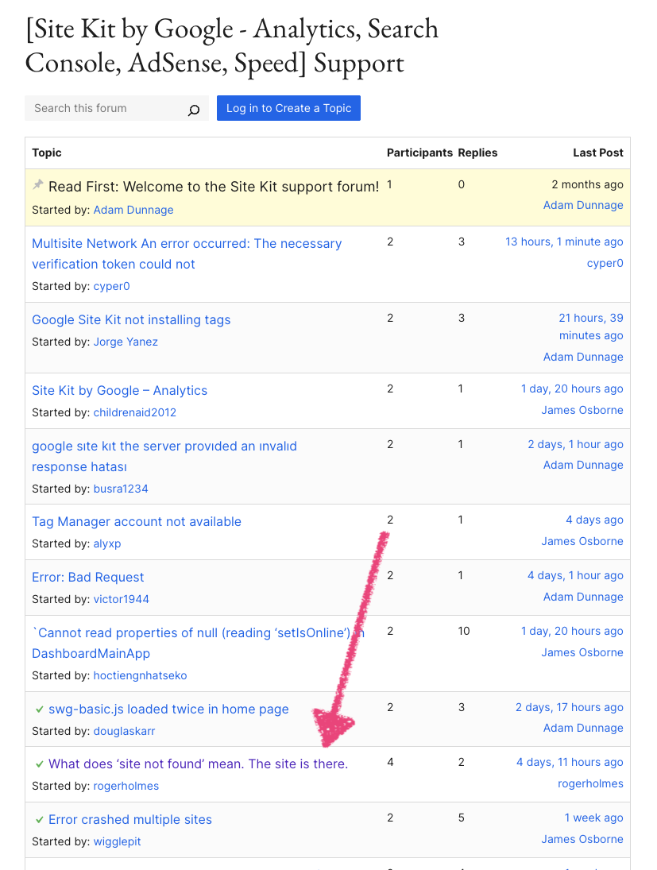Open the 'response hatası' topic
657x870 pixels.
[x=164, y=457]
